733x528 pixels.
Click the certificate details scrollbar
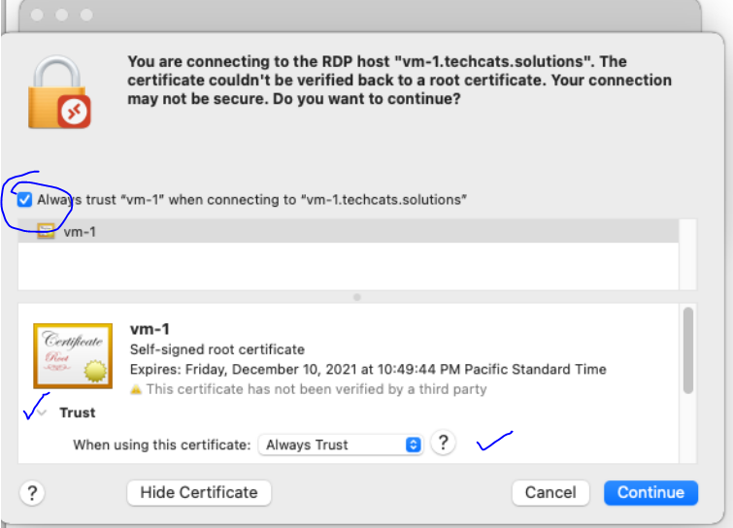688,350
